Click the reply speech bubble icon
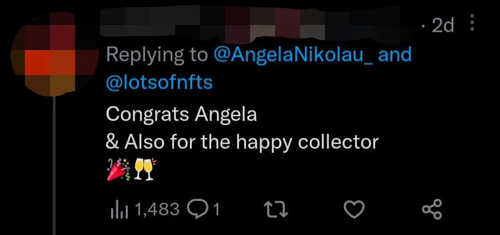The width and height of the screenshot is (500, 235). [x=198, y=210]
